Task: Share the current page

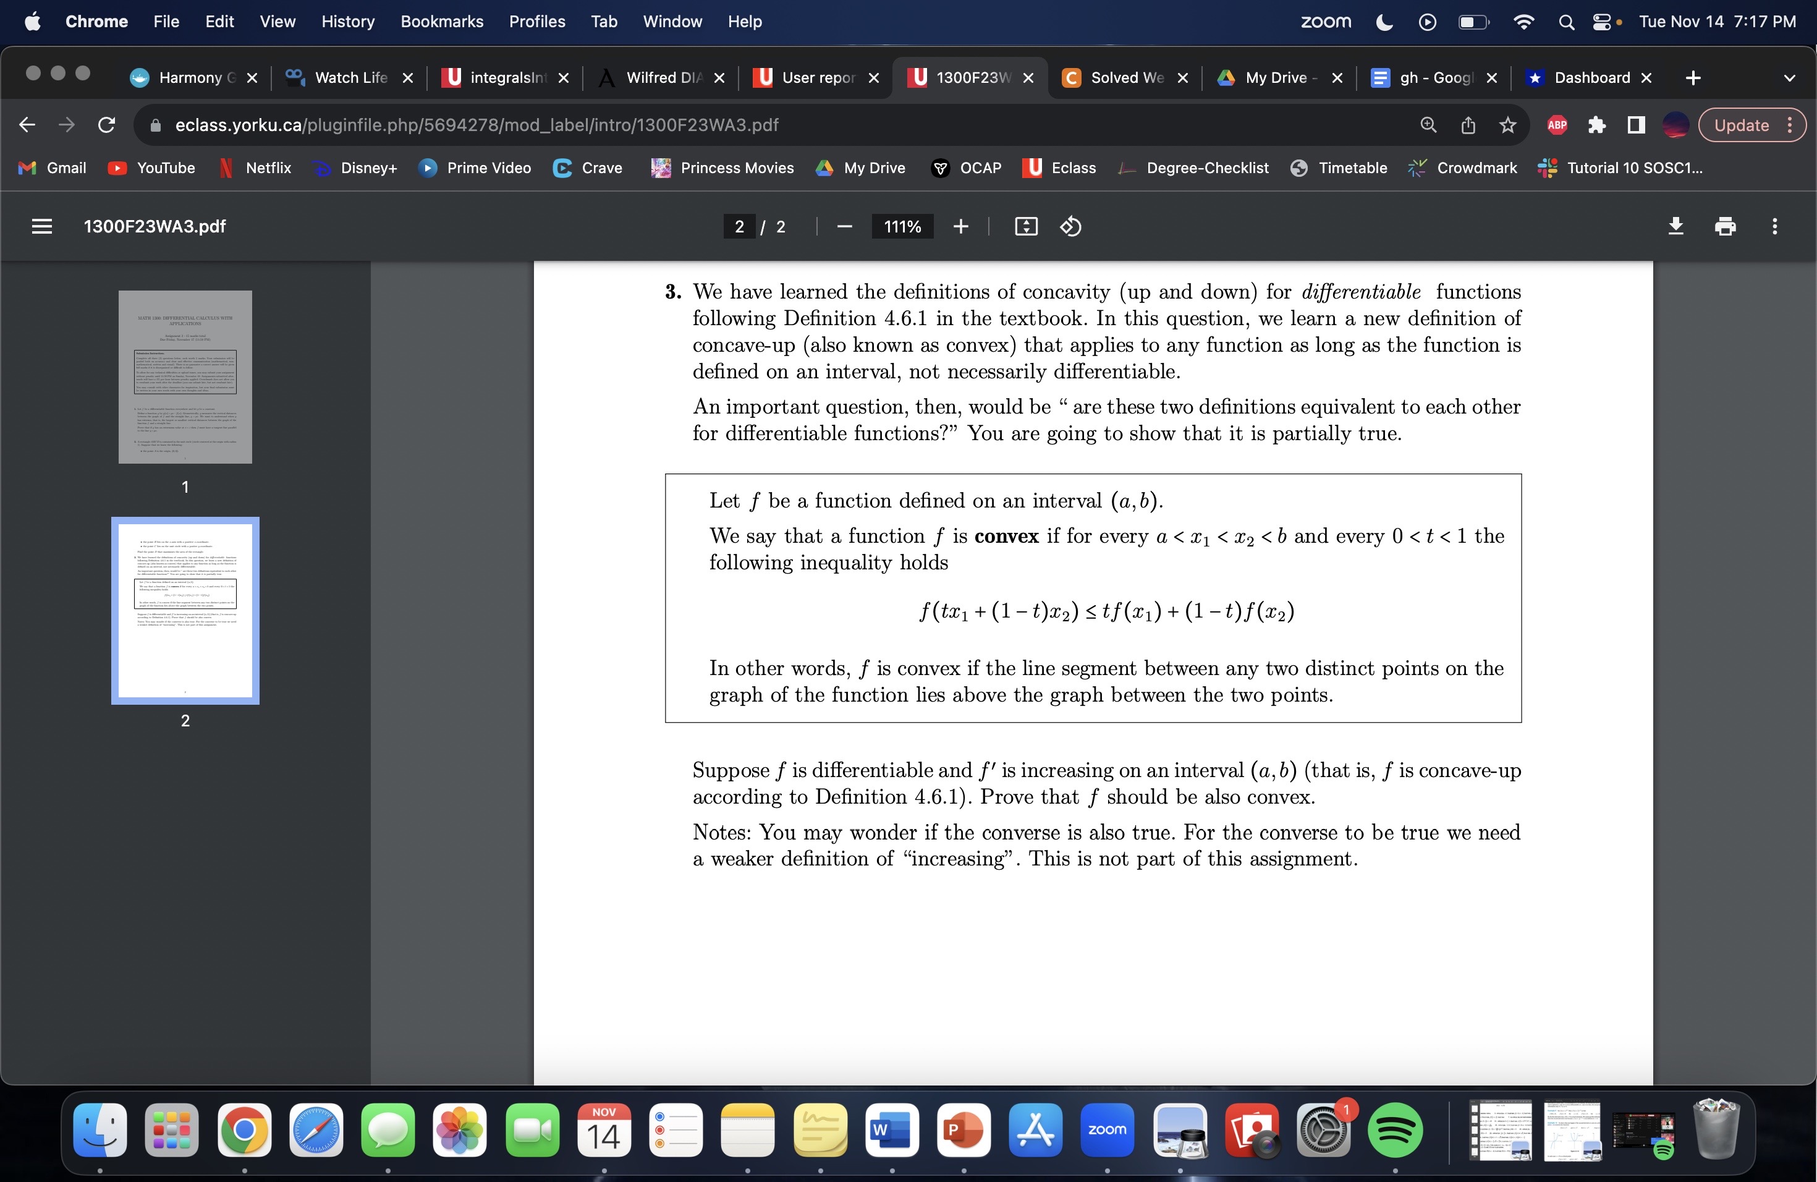Action: pos(1468,124)
